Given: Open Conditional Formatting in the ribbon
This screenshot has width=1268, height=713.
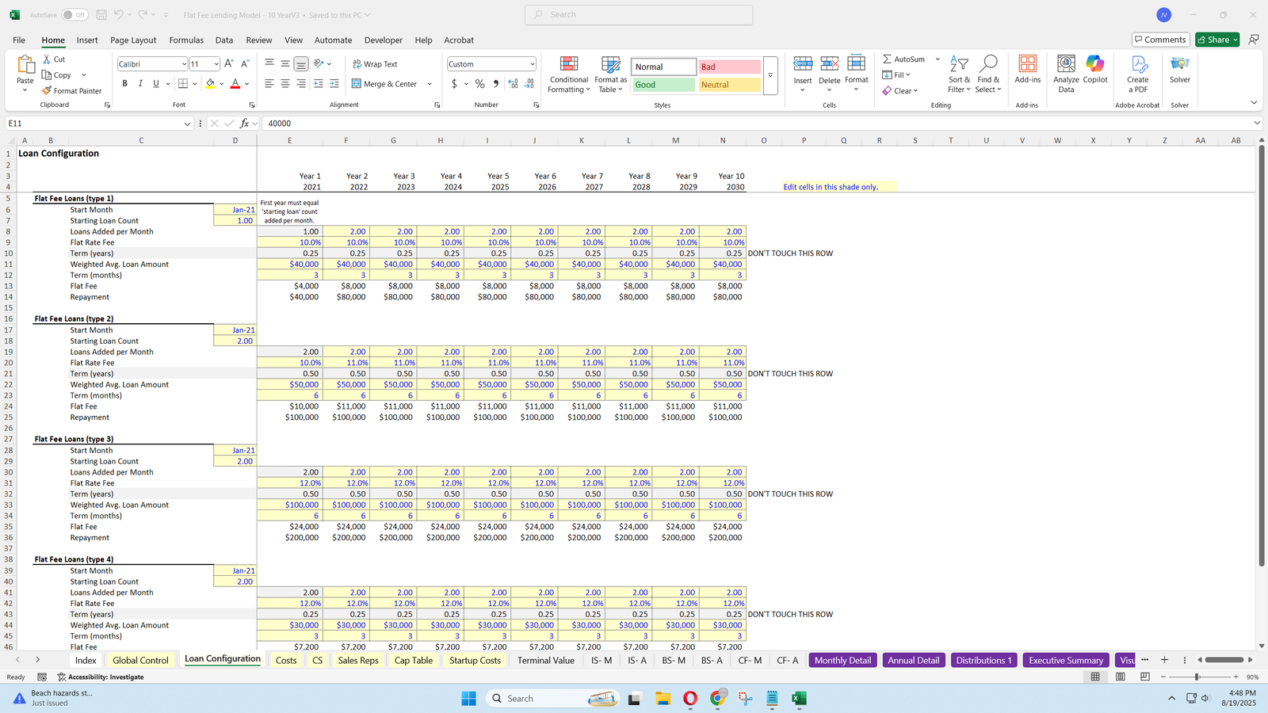Looking at the screenshot, I should (x=568, y=74).
